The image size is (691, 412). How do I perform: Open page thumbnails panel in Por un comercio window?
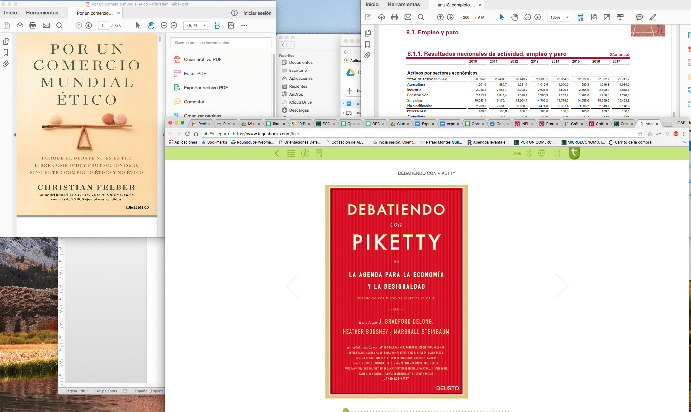click(6, 41)
